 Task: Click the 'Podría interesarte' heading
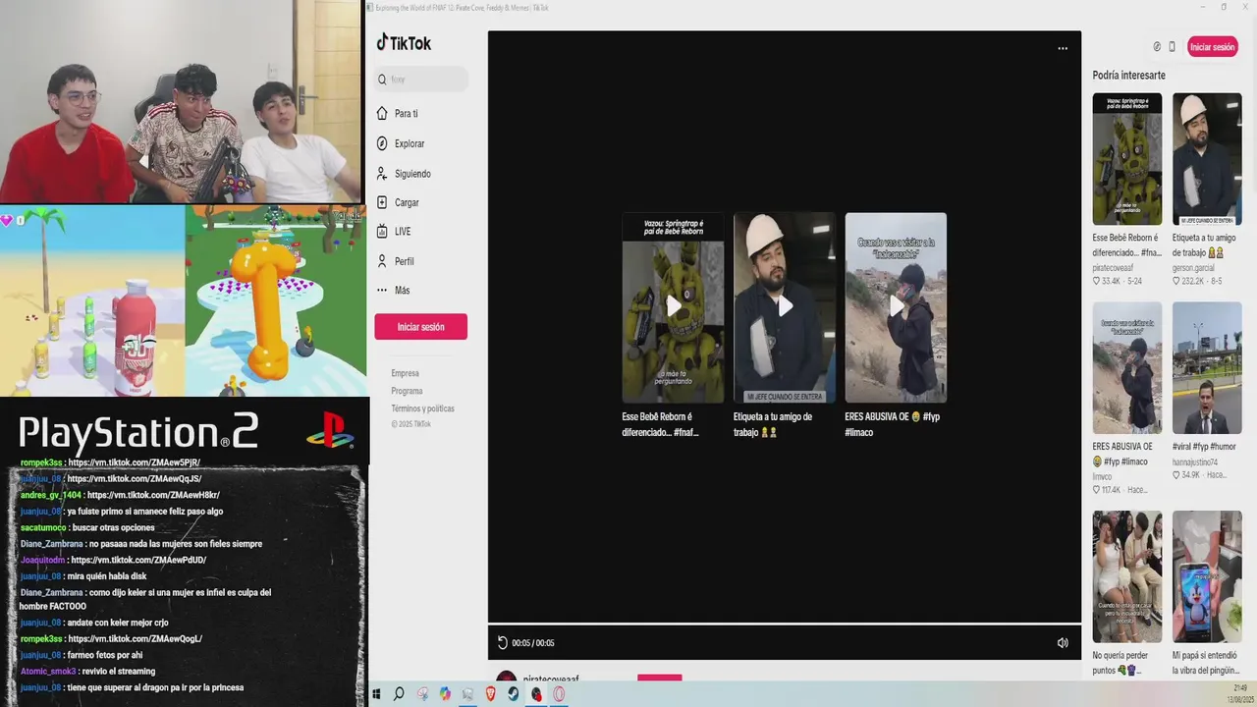(1129, 76)
